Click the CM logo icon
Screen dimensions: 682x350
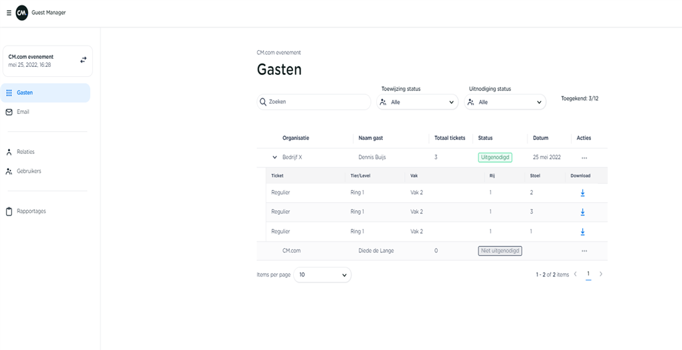(22, 13)
